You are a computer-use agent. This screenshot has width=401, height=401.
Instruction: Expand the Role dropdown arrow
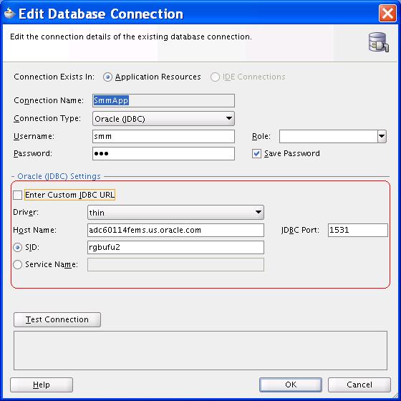(382, 136)
